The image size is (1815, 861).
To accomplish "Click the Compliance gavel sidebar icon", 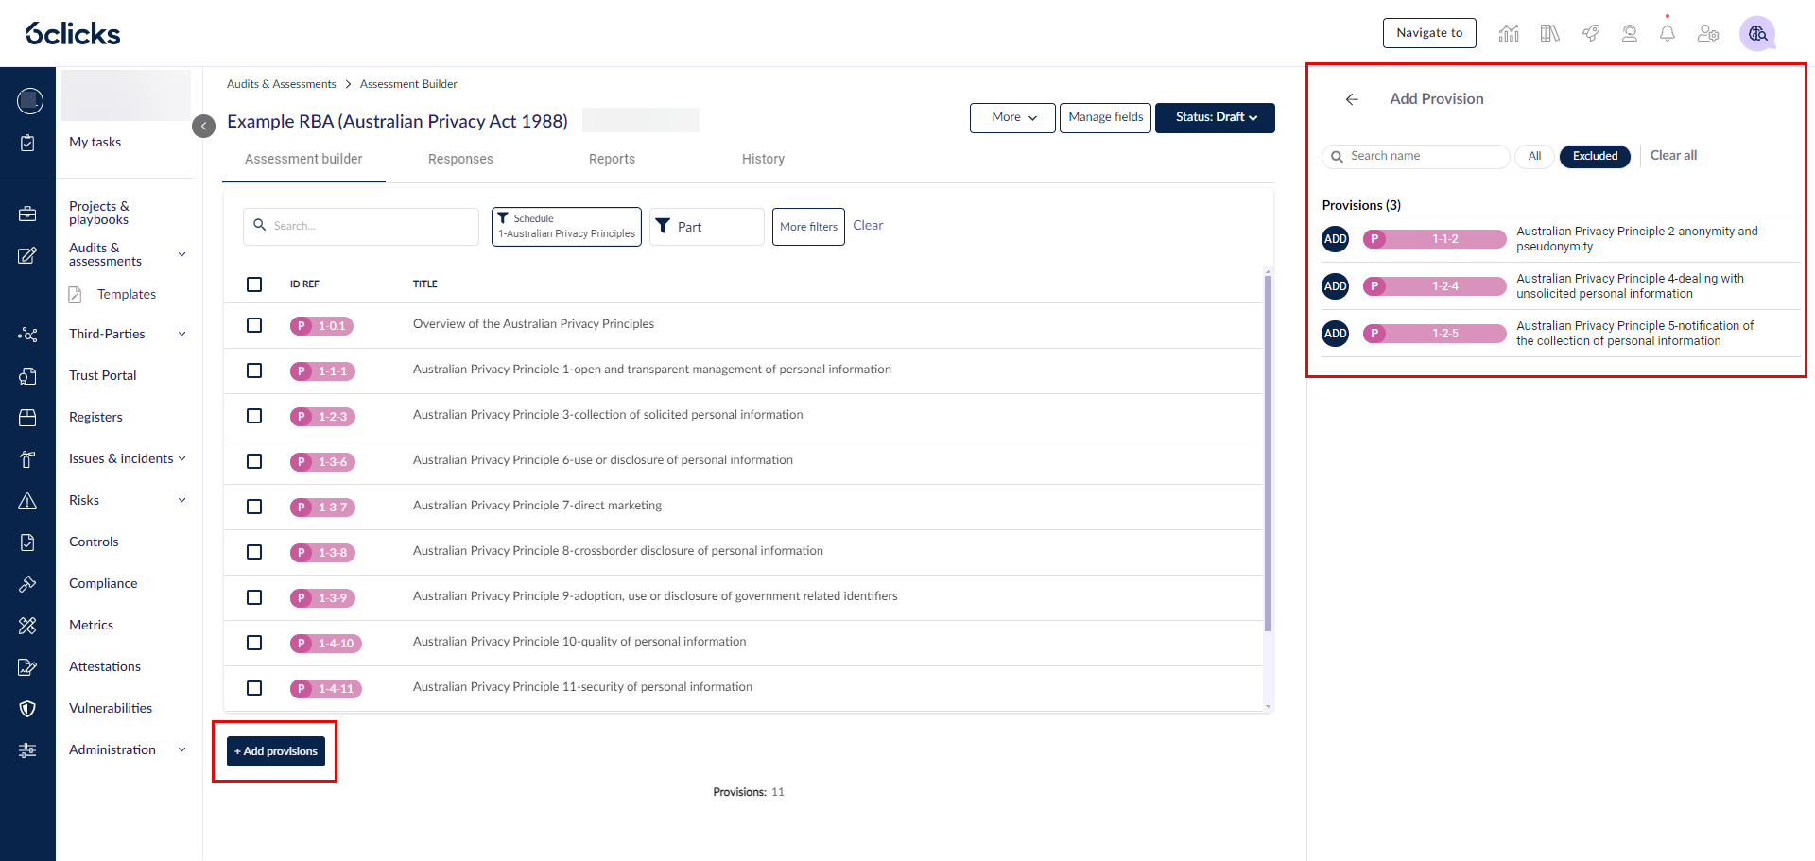I will click(27, 584).
